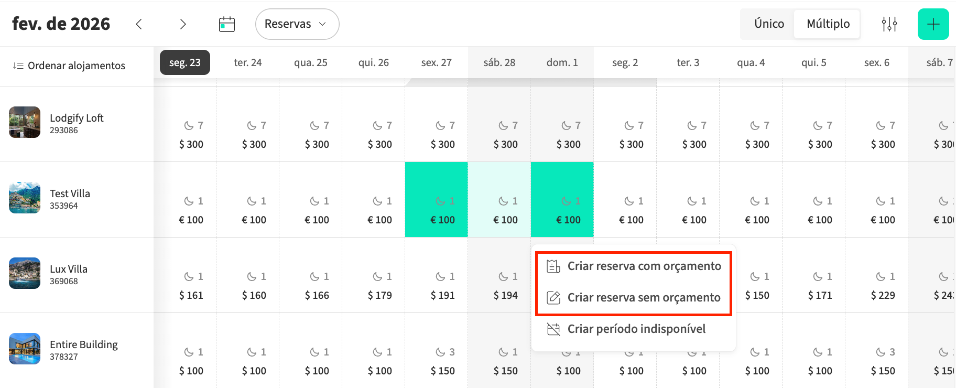This screenshot has width=956, height=388.
Task: Open Ordenar alojamentos sorting options
Action: coord(76,66)
